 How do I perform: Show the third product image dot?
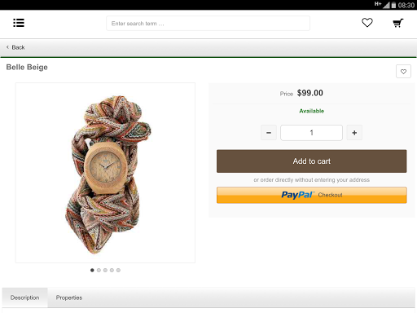coord(105,270)
